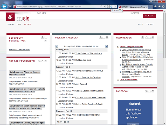
Task: Open the Build an Iron Core event
Action: click(x=83, y=60)
